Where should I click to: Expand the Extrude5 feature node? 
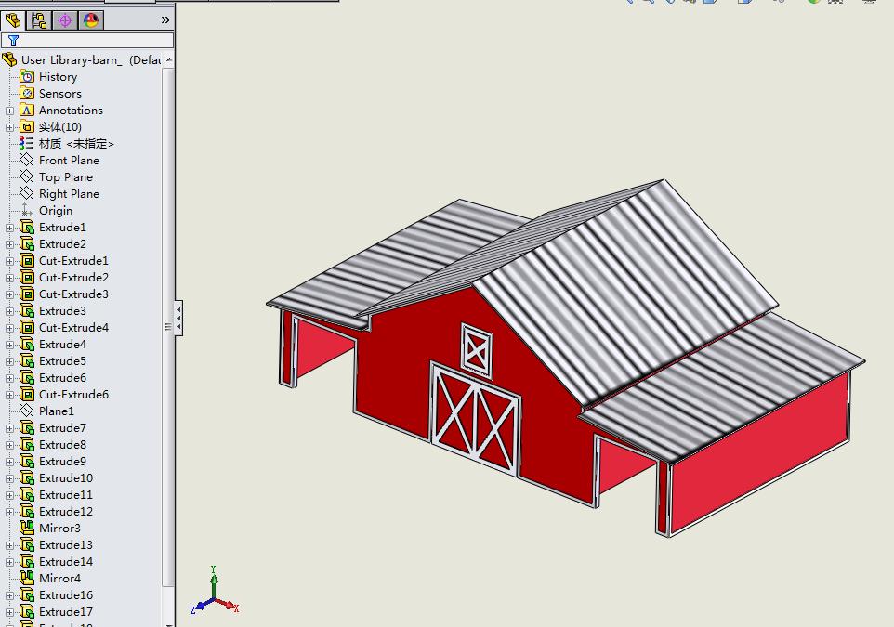(9, 361)
